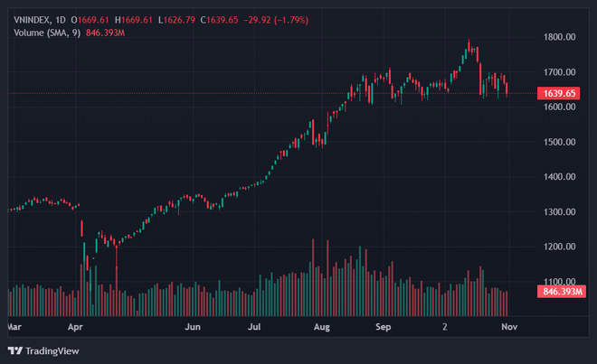Click the 1200.00 price axis label
The height and width of the screenshot is (364, 597).
[x=558, y=247]
